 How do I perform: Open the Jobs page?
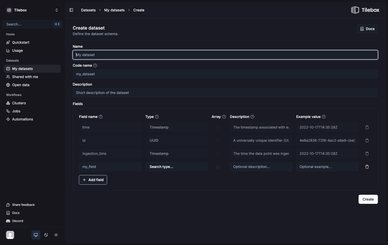(32, 111)
